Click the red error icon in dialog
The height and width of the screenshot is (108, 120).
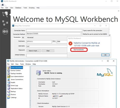tap(70, 43)
